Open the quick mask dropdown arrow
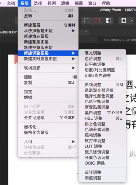Viewport: 136px width, 185px height. point(132,21)
